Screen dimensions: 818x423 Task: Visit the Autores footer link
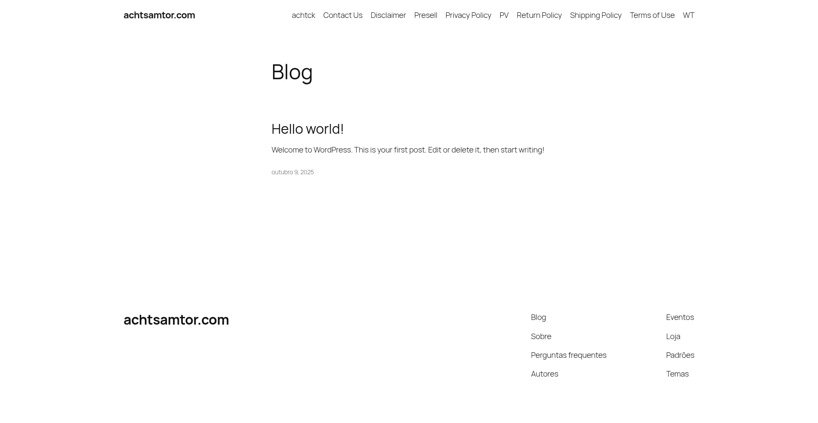[x=544, y=374]
